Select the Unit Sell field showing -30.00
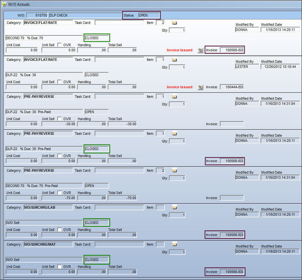302x280 pixels. (59, 124)
